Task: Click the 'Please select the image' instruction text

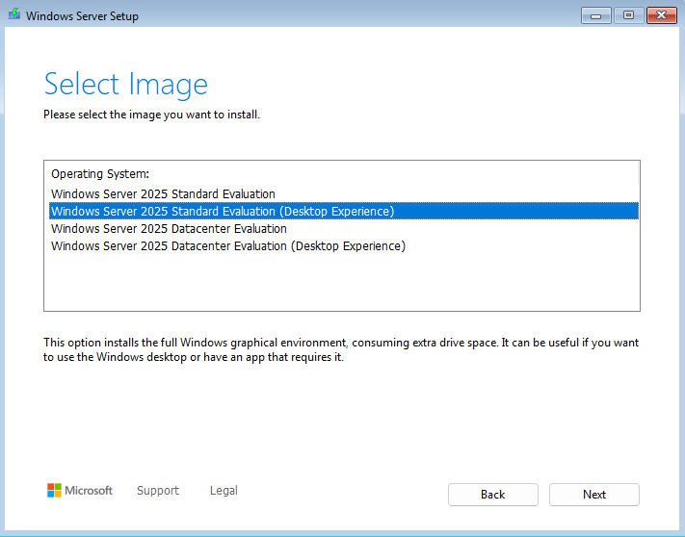Action: coord(151,115)
